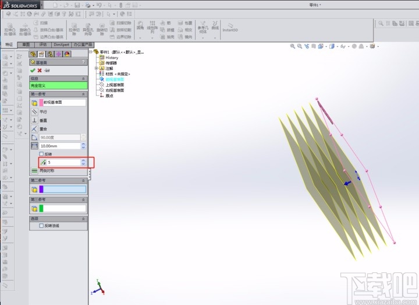Switch to the DimXpert tab
Screen dimensions: 419x305
(62, 45)
